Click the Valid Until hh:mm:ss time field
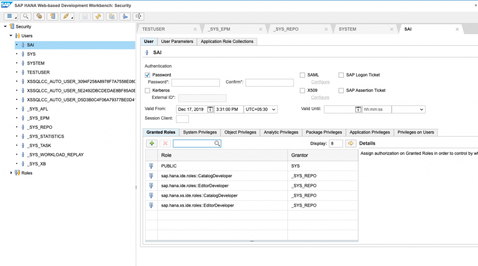 (377, 109)
